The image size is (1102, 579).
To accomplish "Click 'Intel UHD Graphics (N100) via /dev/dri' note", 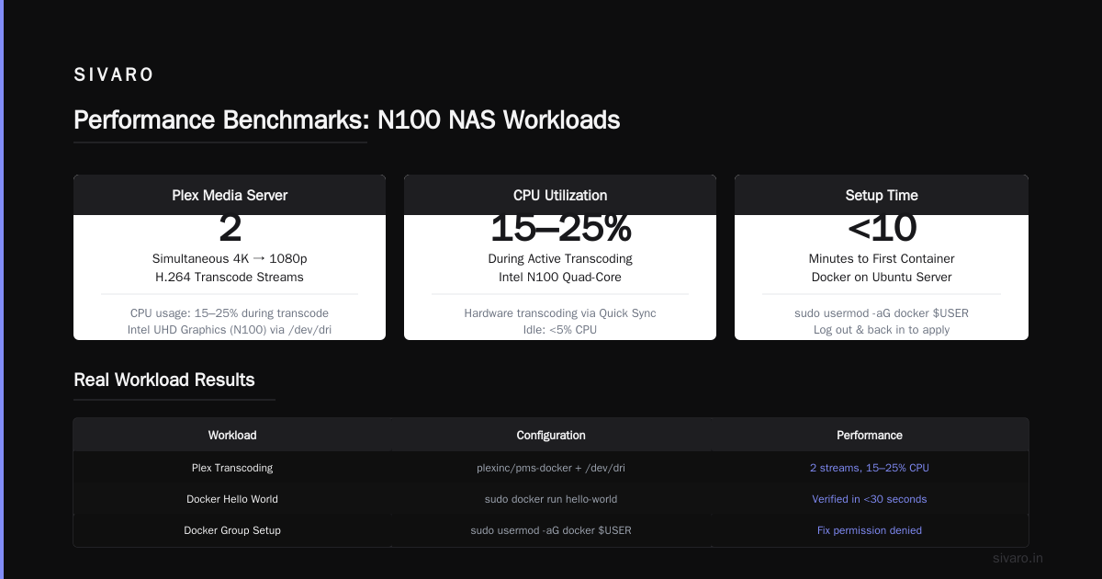I will [230, 329].
